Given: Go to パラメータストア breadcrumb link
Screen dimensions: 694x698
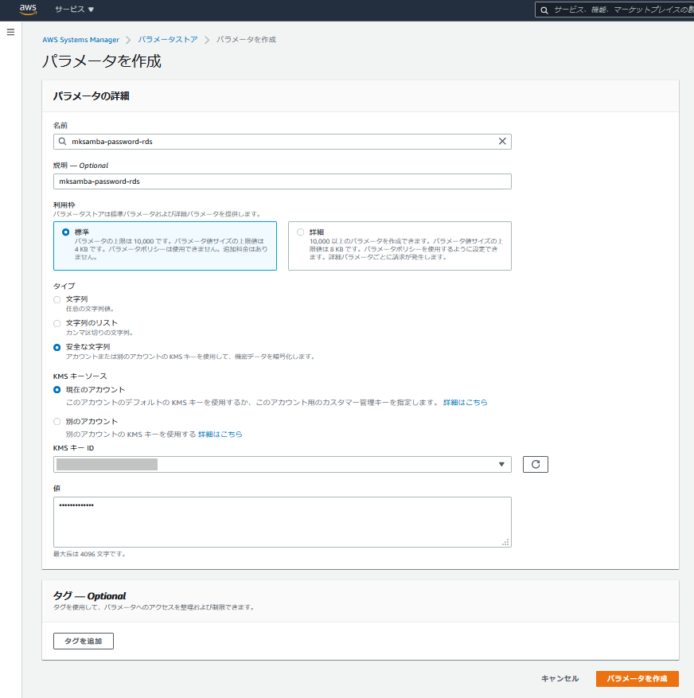Looking at the screenshot, I should [167, 40].
